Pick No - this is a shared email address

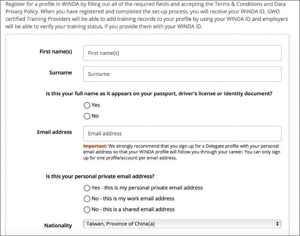(87, 210)
